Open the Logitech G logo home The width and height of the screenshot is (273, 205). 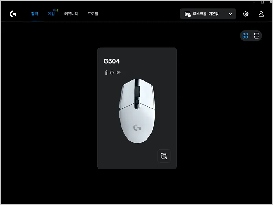pyautogui.click(x=13, y=14)
